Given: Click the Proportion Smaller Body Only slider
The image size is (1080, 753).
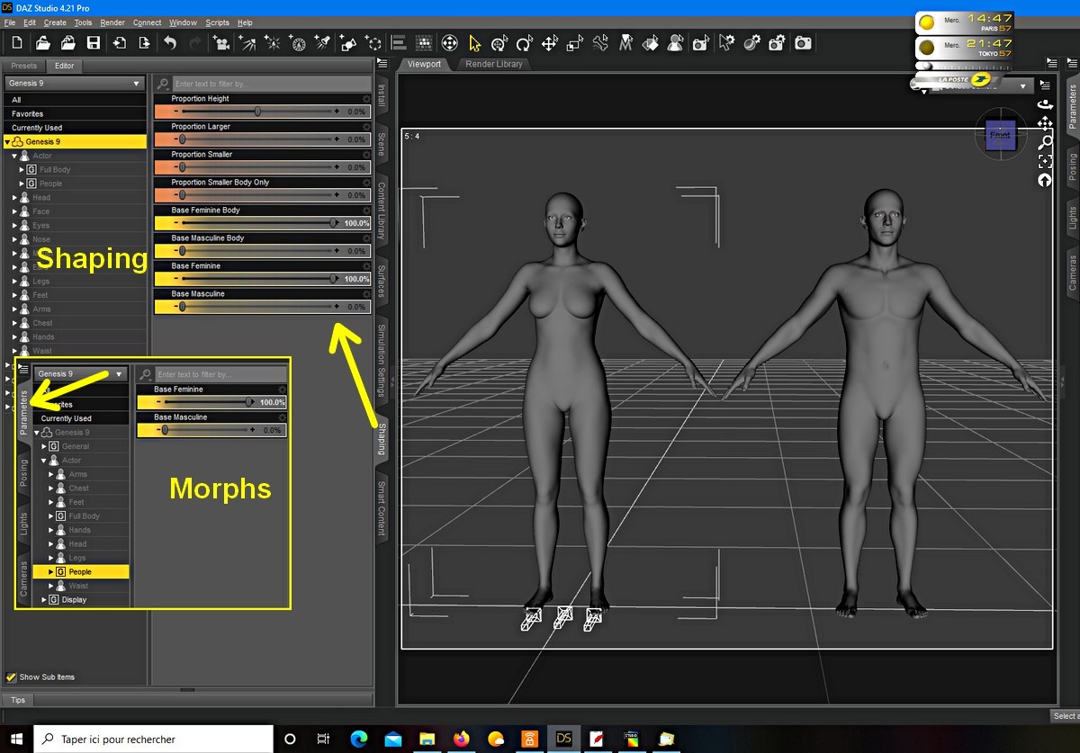Looking at the screenshot, I should point(262,195).
